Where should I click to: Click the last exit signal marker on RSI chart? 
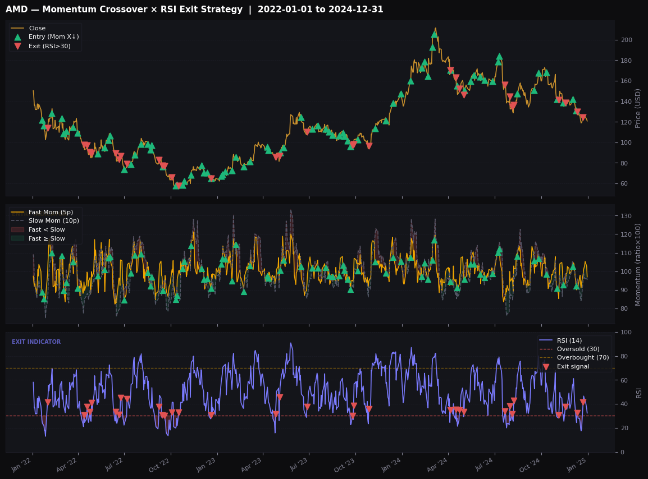pyautogui.click(x=583, y=402)
